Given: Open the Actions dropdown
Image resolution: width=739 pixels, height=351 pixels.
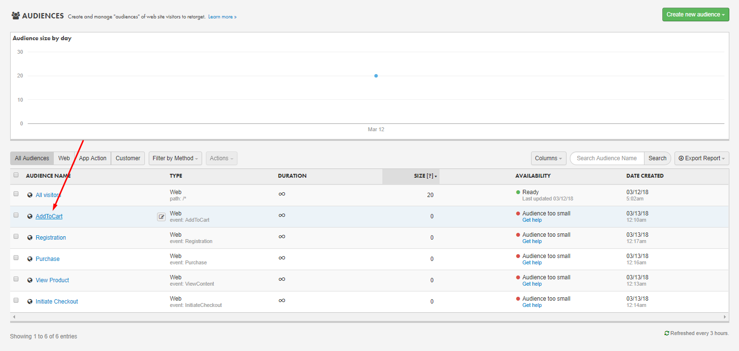Looking at the screenshot, I should pyautogui.click(x=221, y=158).
